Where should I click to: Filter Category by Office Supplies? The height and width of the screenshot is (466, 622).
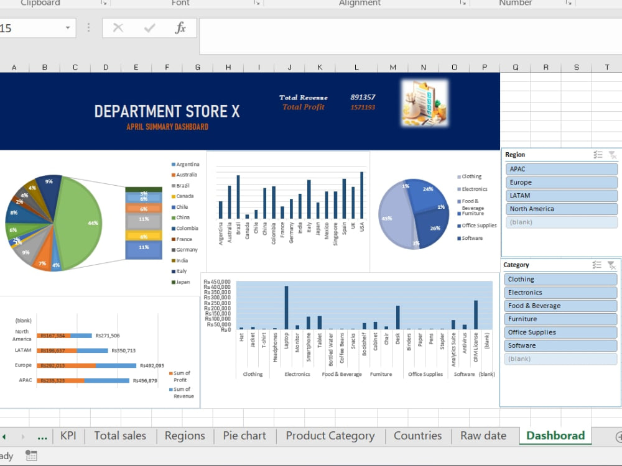[560, 332]
